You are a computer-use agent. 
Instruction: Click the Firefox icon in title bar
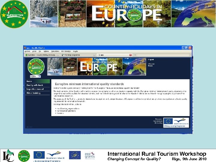tap(25, 48)
